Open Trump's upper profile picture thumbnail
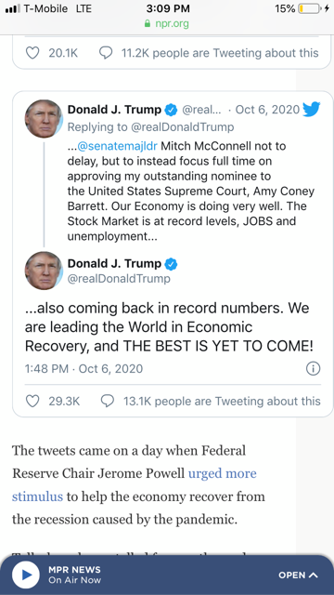The image size is (334, 595). (44, 118)
